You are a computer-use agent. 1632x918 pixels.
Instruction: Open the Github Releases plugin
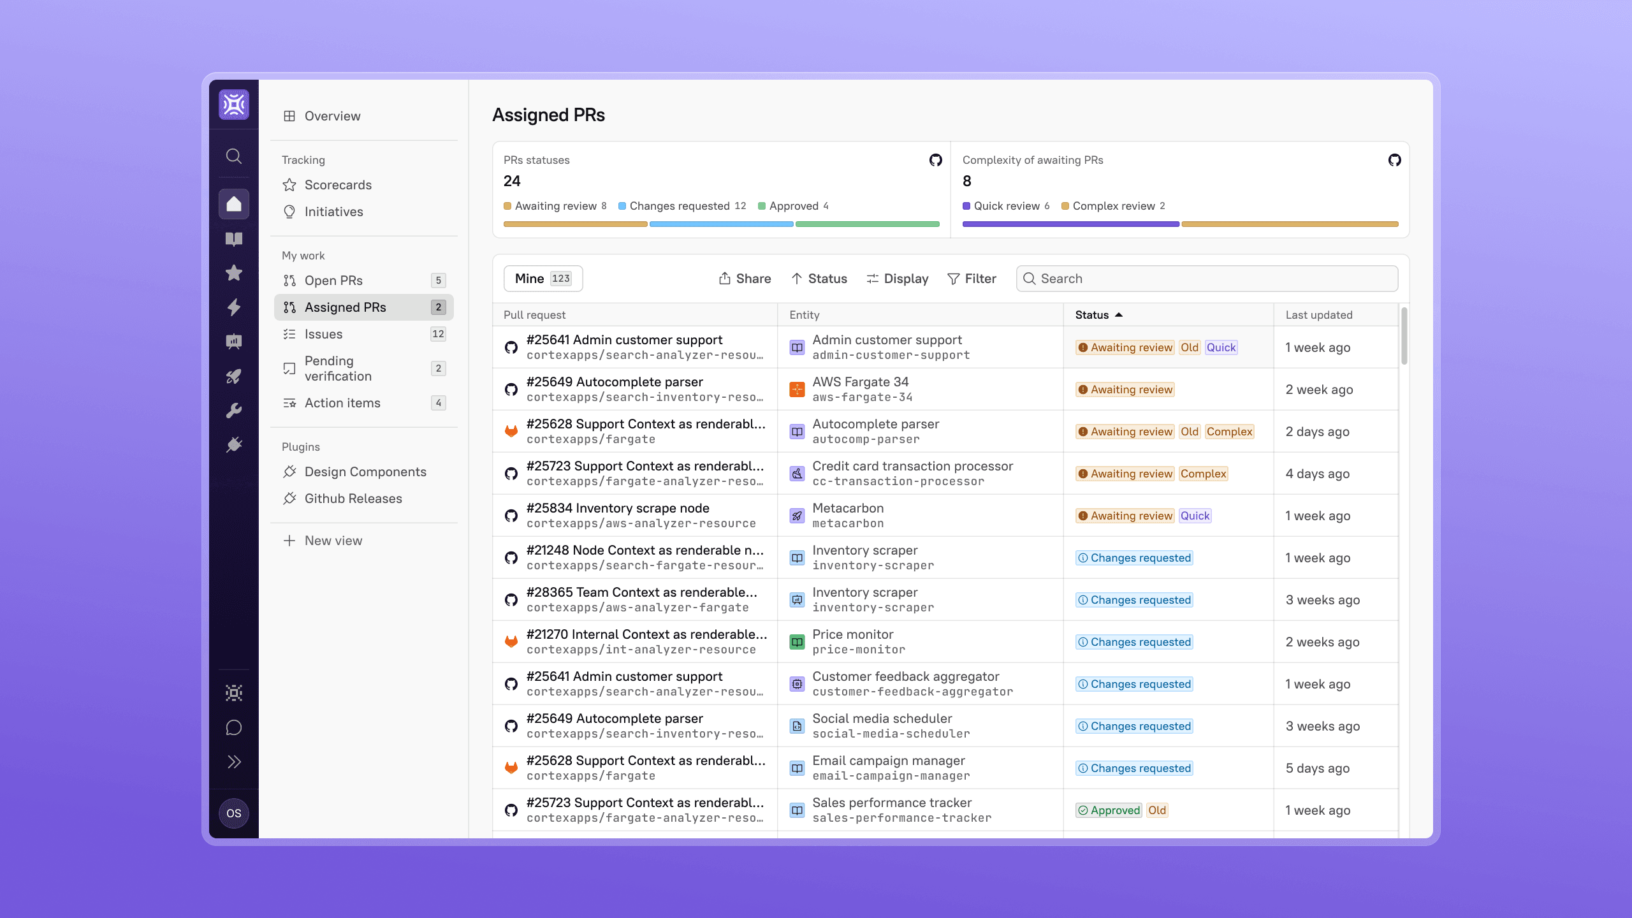[363, 499]
